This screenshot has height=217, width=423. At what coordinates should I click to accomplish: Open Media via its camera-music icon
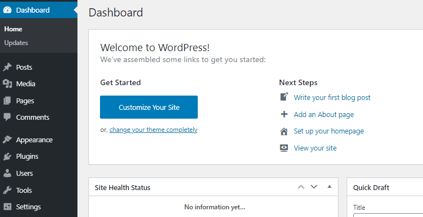(x=7, y=84)
